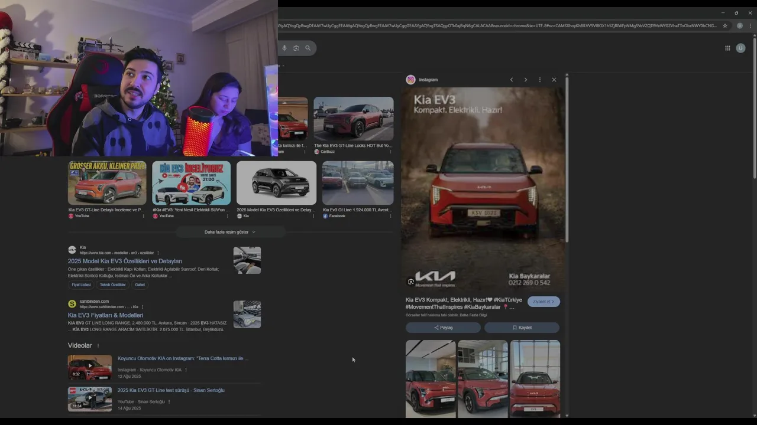Open options for Kia Ev3 Gt Line Facebook image
The height and width of the screenshot is (425, 757).
pos(390,216)
